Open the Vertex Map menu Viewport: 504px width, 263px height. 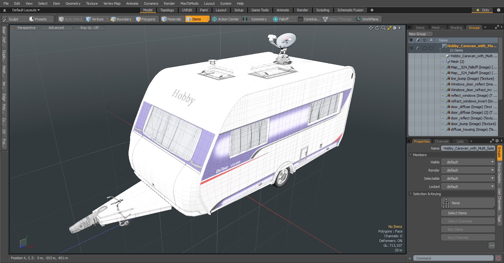[112, 3]
